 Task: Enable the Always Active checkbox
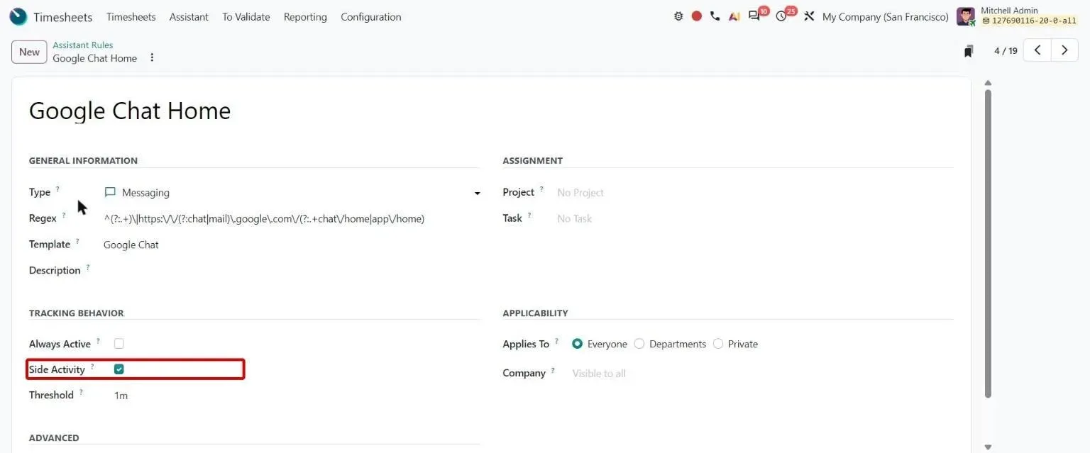click(119, 344)
